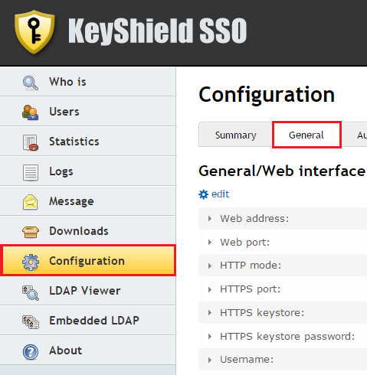The width and height of the screenshot is (367, 375).
Task: Click the HTTPS port: label
Action: click(x=250, y=289)
